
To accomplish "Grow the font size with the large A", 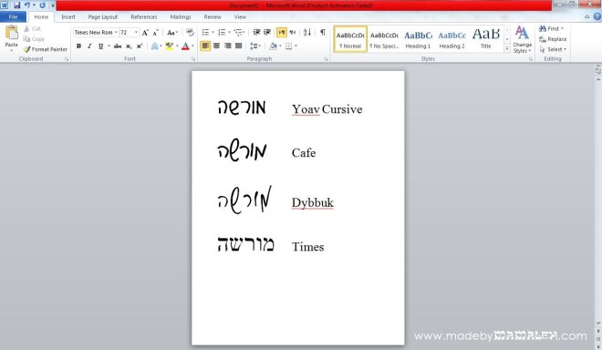I will pyautogui.click(x=145, y=33).
